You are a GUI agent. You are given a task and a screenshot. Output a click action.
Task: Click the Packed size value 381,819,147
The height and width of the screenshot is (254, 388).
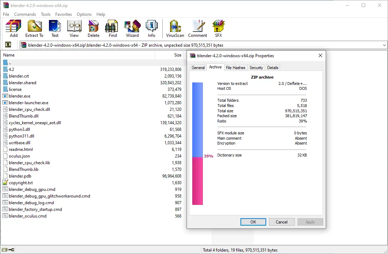296,116
